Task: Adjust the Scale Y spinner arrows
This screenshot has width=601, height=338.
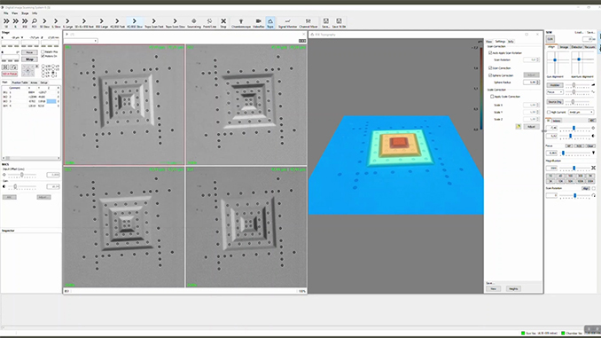Action: click(x=538, y=112)
